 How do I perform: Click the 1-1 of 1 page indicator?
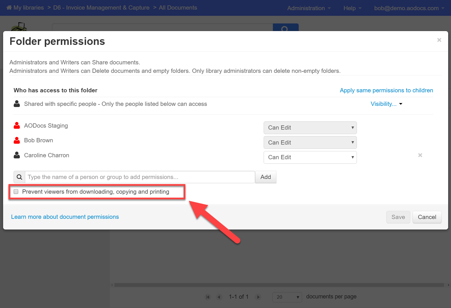[238, 297]
